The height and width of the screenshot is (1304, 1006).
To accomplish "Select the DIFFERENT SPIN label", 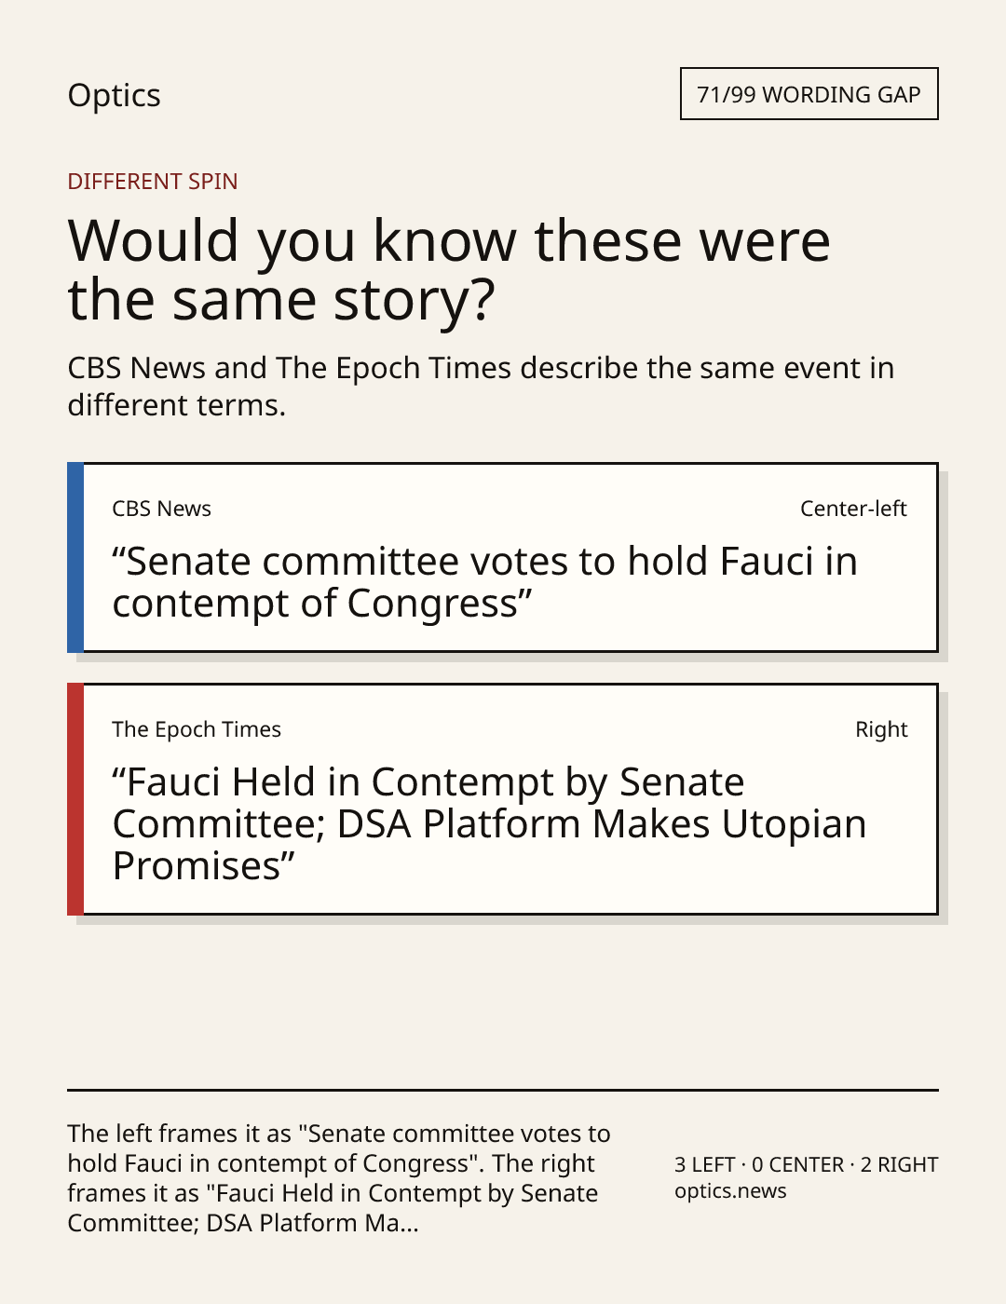I will coord(153,182).
